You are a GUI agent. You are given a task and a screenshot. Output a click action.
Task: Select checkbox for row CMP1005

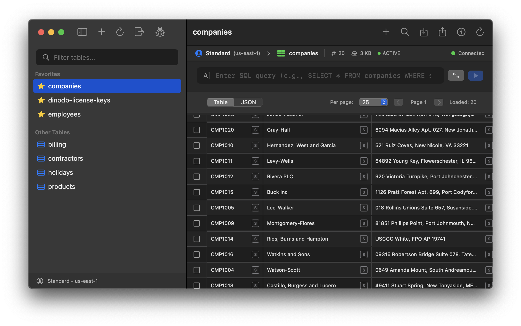pos(197,208)
